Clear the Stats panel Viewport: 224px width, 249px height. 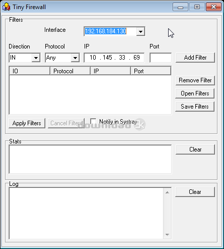pyautogui.click(x=195, y=150)
